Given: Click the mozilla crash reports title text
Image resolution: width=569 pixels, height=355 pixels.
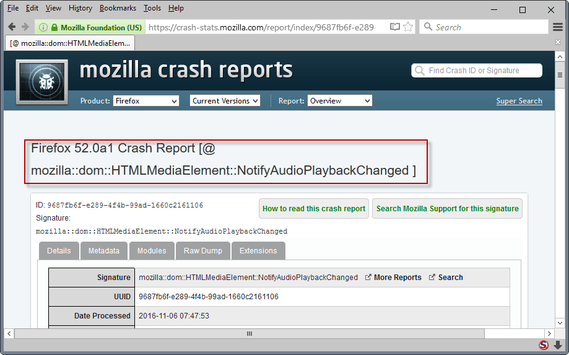Looking at the screenshot, I should pyautogui.click(x=186, y=70).
